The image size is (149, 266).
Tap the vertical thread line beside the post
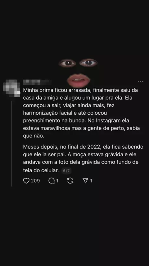click(11, 144)
